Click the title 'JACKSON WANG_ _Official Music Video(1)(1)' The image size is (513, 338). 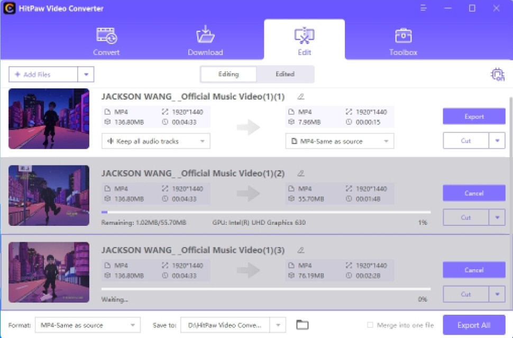[193, 97]
